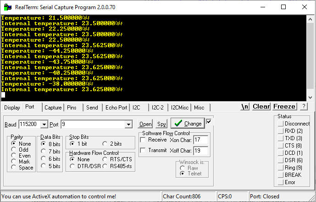Expand the Baud rate dropdown
This screenshot has height=202, width=316.
pyautogui.click(x=44, y=124)
